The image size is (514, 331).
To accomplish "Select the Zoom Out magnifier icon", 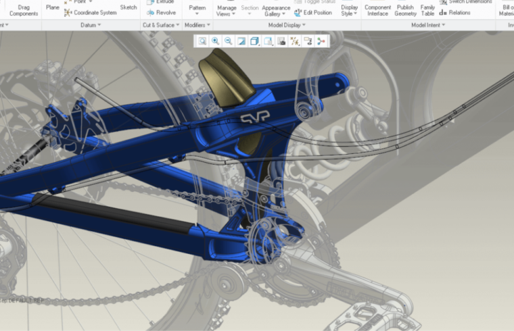I will pyautogui.click(x=228, y=41).
